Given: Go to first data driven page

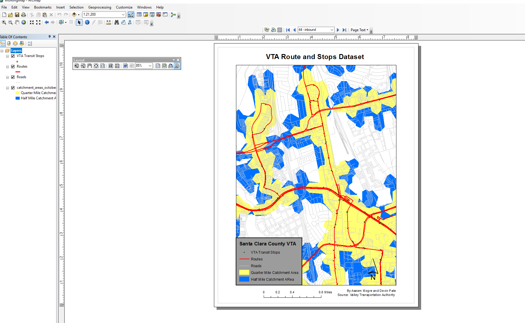Looking at the screenshot, I should 288,30.
